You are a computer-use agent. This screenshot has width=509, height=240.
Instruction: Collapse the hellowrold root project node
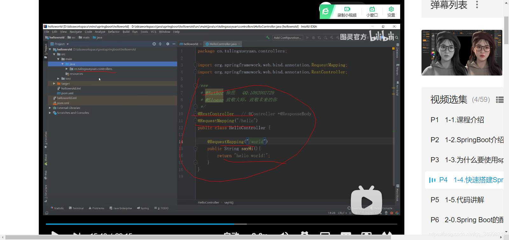tap(50, 50)
